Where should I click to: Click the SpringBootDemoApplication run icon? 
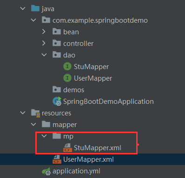[57, 101]
